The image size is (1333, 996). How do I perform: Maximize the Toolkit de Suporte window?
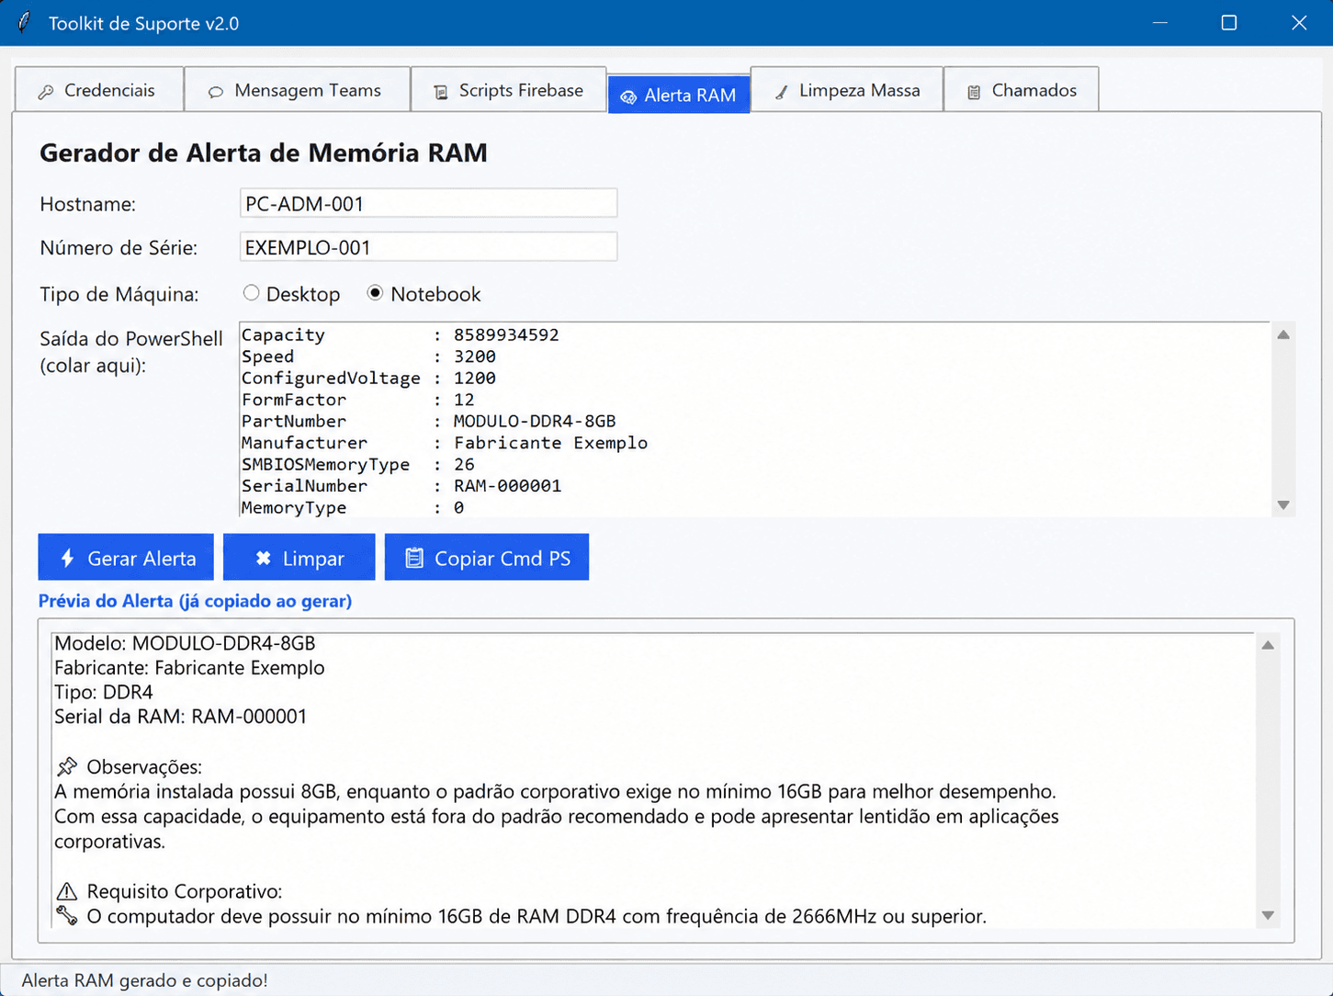[1229, 23]
